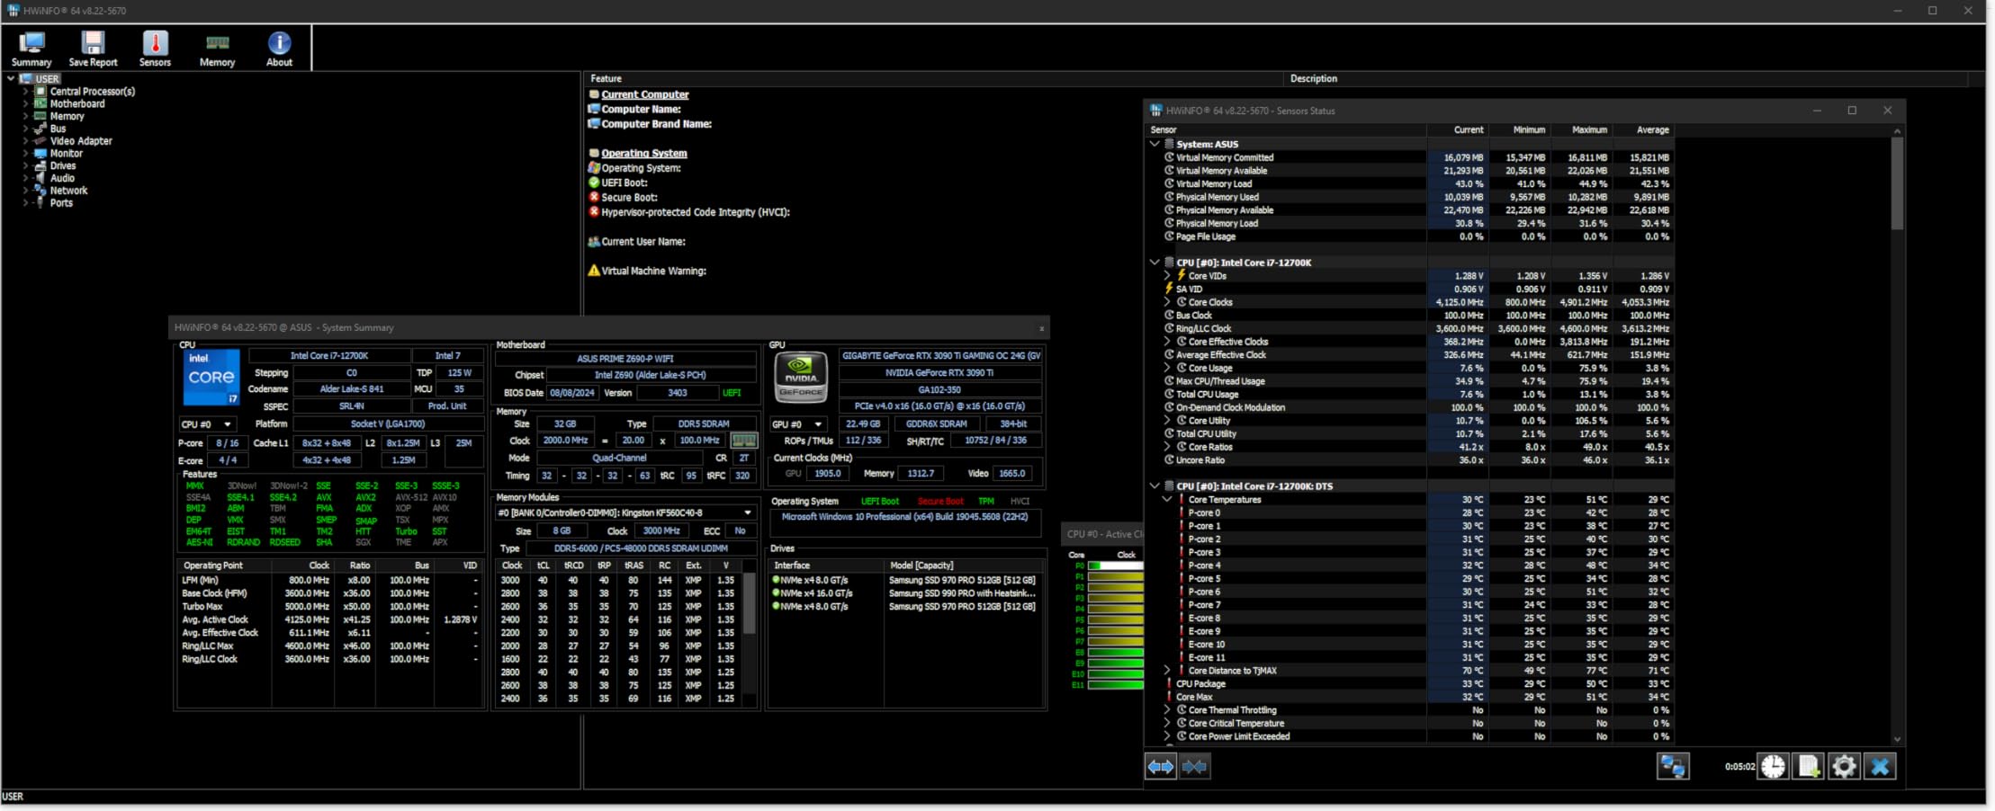This screenshot has width=1995, height=811.
Task: Click the Operating System link heading
Action: (x=644, y=153)
